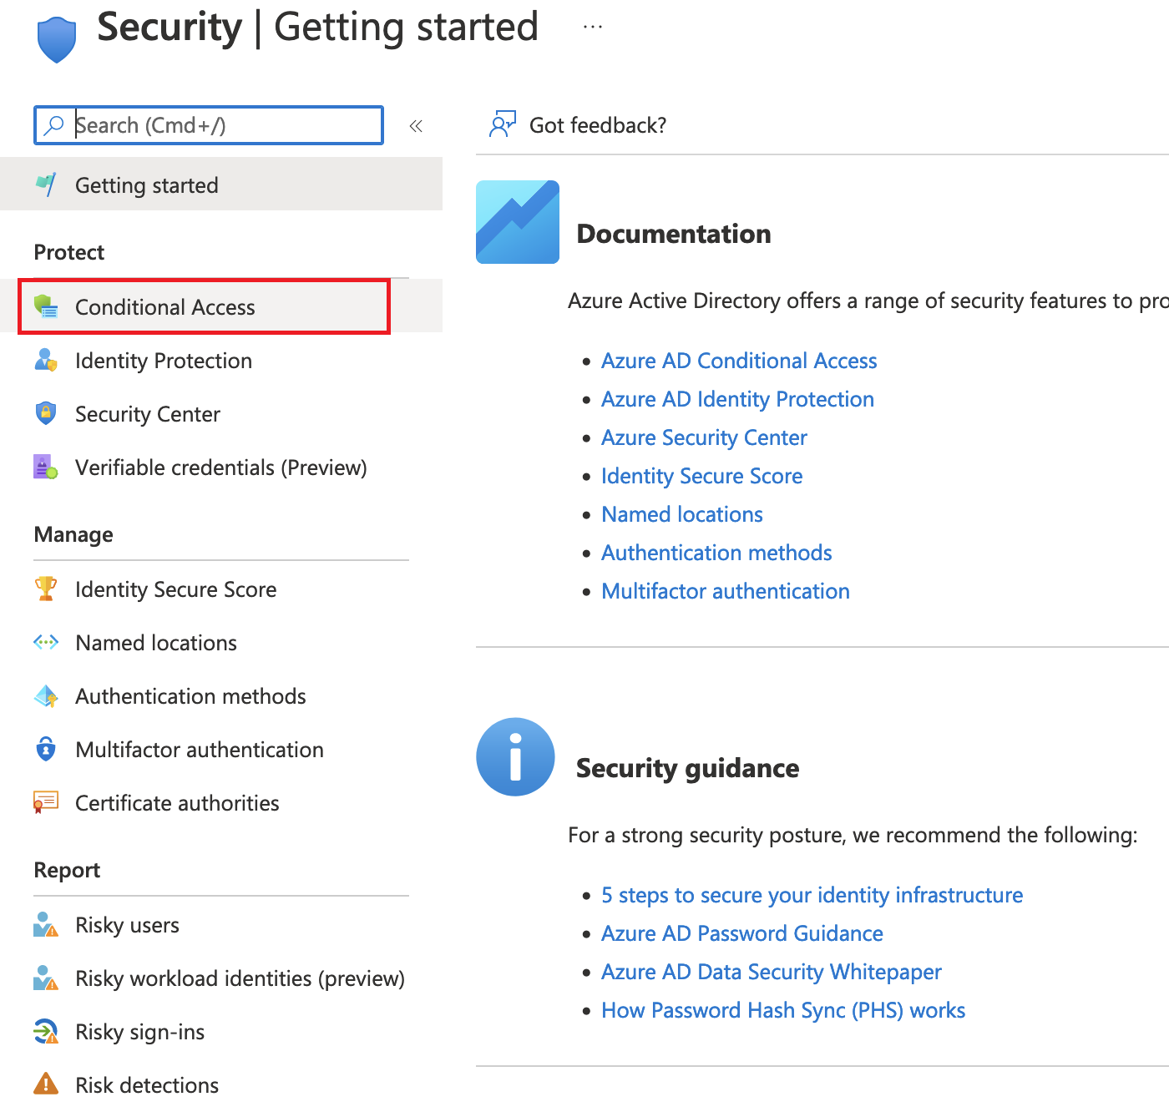Click the Identity Secure Score trophy icon
1169x1117 pixels.
pos(46,589)
